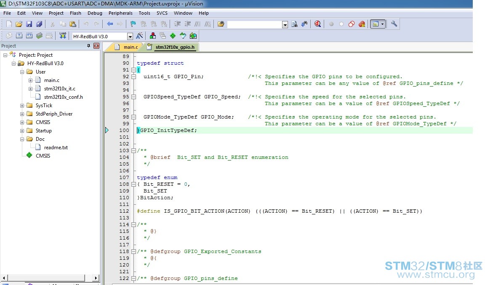Click the Incremental Find binoculars-arrow icon

[304, 24]
